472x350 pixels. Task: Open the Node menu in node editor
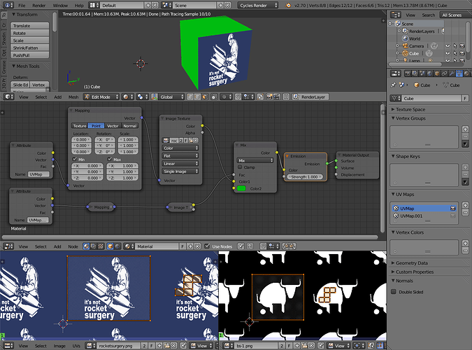[73, 246]
